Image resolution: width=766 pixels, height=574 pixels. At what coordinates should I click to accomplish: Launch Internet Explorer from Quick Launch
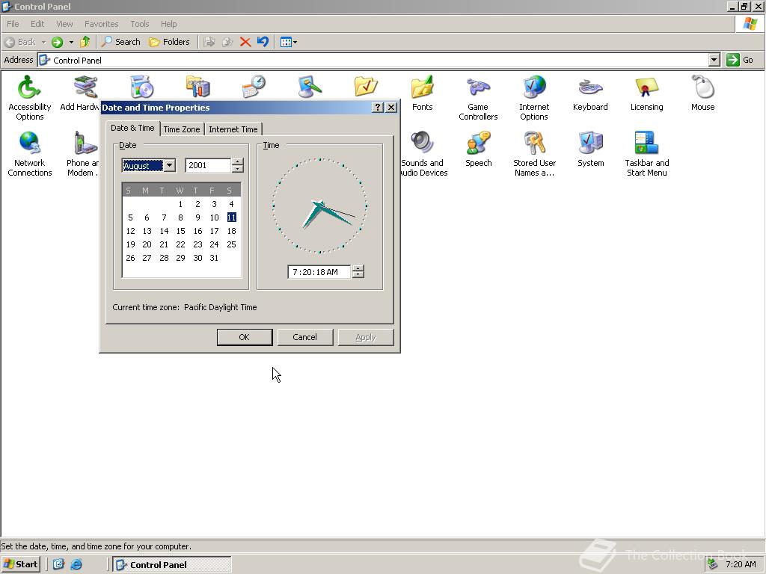76,565
